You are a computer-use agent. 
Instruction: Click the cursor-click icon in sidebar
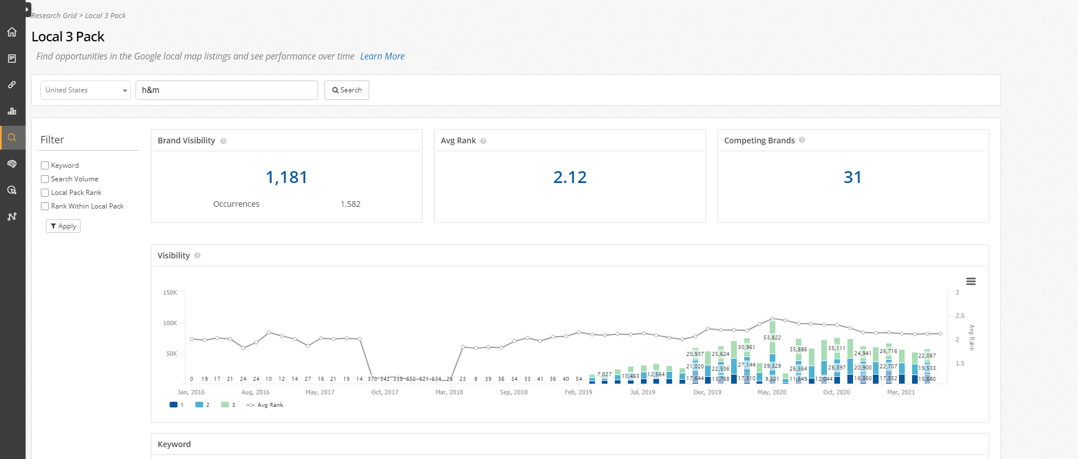(x=12, y=190)
